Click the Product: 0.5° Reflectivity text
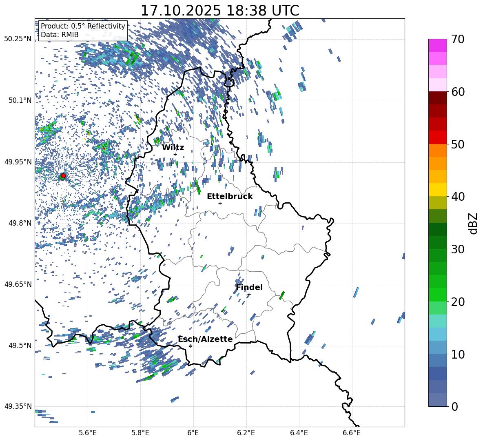483x441 pixels. point(83,26)
